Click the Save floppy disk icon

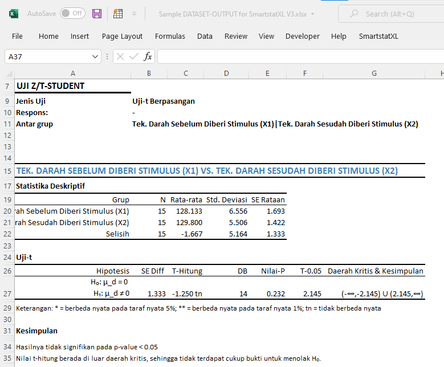97,13
